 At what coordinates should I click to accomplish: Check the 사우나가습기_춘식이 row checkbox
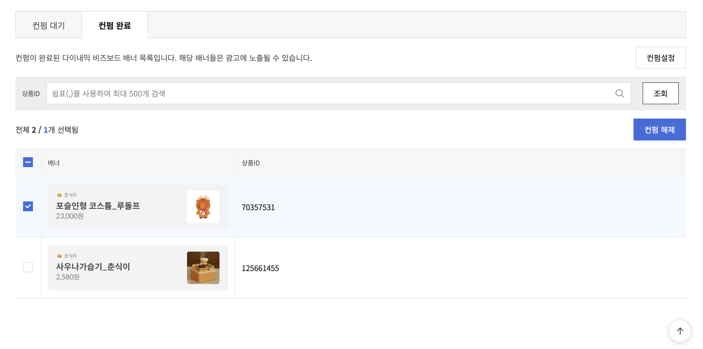pos(28,267)
